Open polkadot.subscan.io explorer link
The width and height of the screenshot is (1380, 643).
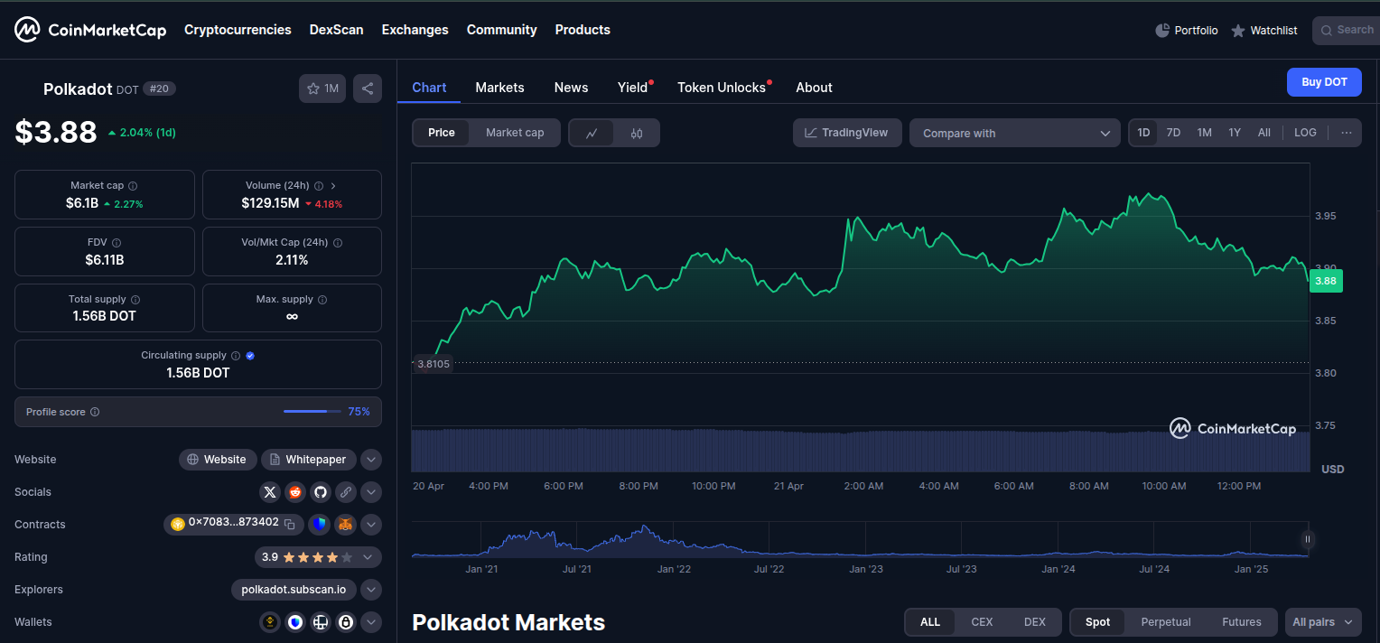[x=294, y=590]
